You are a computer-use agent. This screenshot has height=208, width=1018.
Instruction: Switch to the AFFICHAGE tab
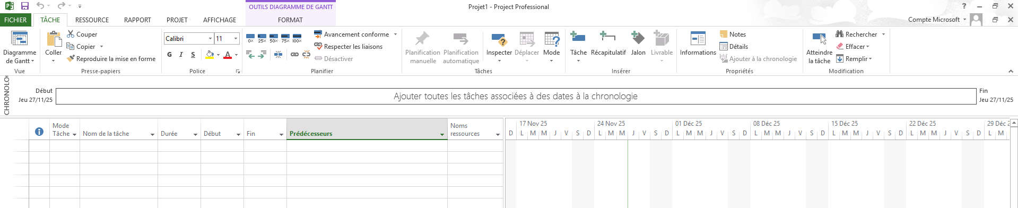tap(220, 20)
